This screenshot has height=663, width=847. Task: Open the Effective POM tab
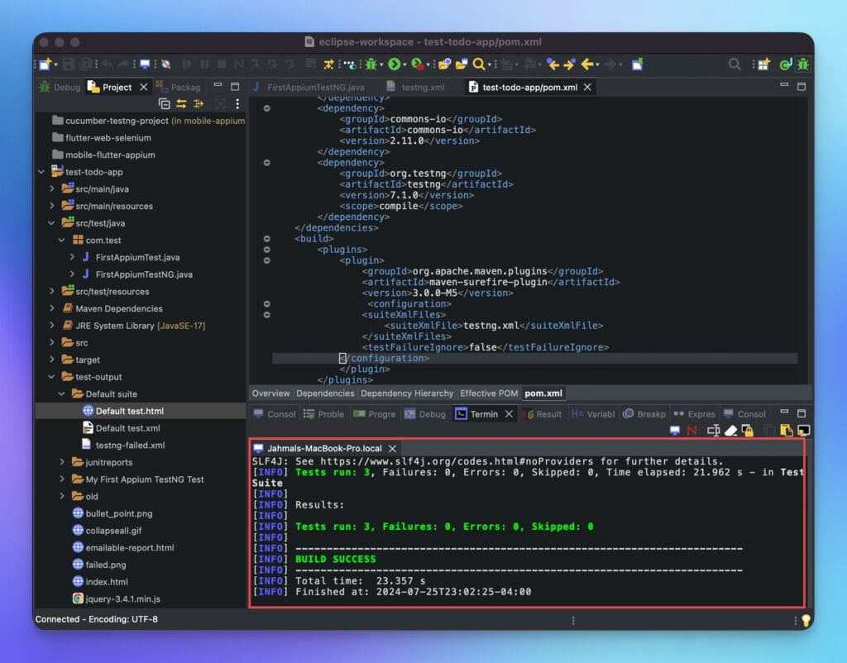tap(489, 393)
